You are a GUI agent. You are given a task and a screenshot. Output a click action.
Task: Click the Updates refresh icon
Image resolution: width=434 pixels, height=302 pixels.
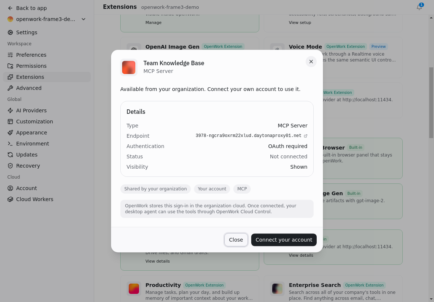(10, 155)
